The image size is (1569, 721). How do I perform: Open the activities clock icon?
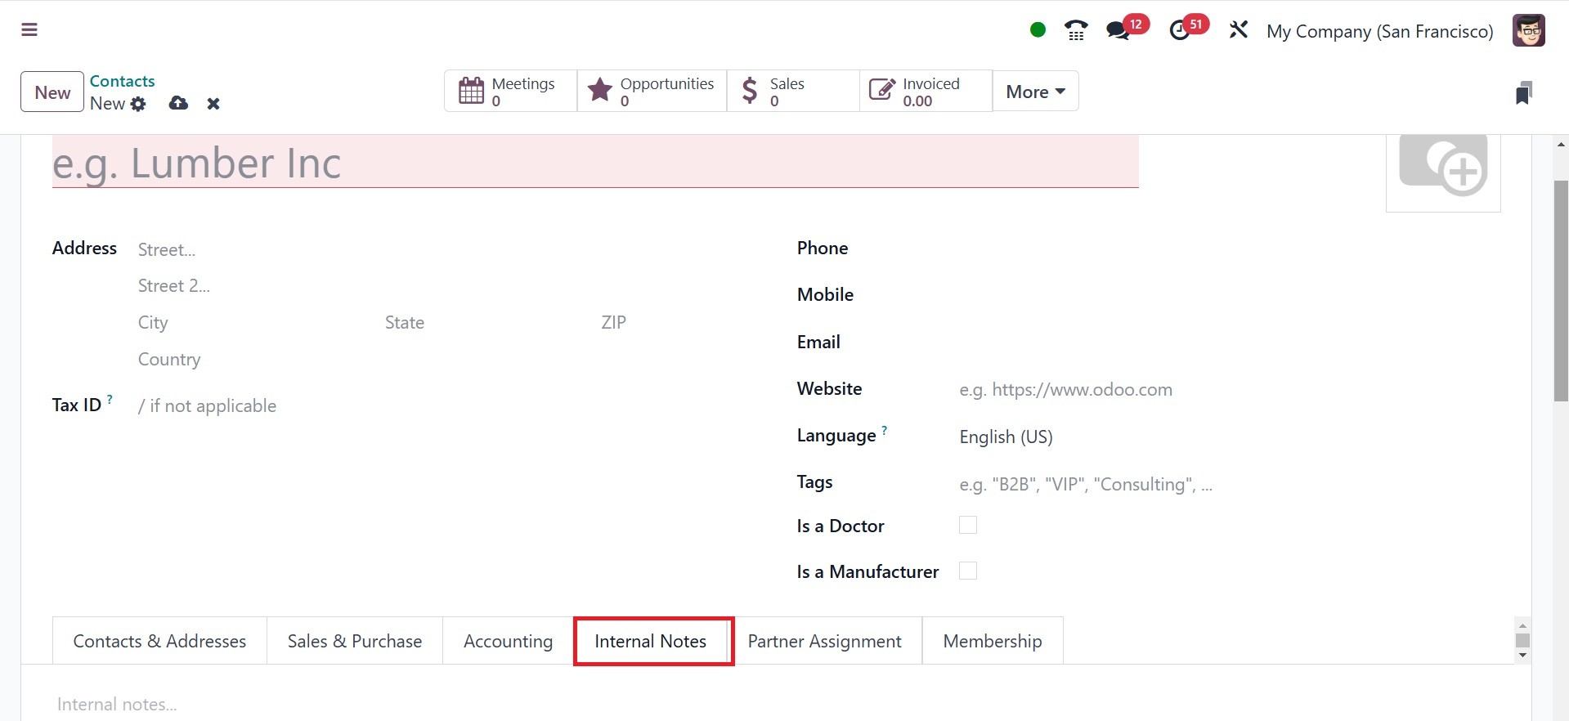point(1179,30)
